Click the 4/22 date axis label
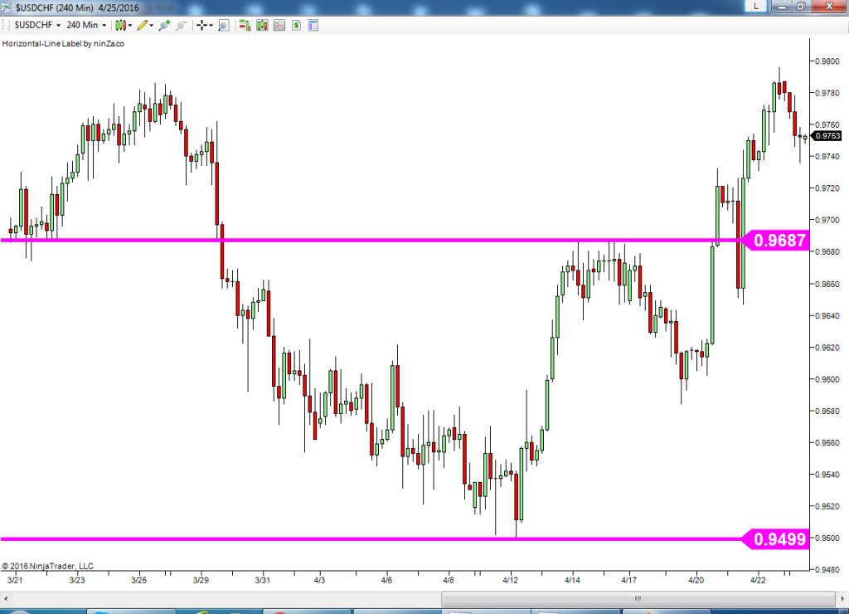 point(758,580)
